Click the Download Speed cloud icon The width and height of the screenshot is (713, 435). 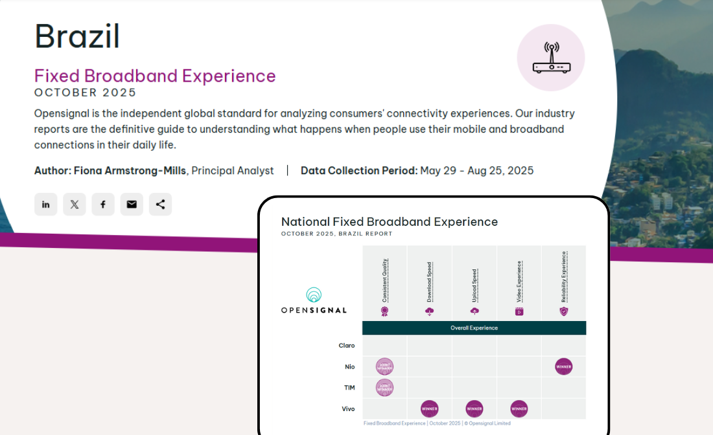tap(430, 311)
